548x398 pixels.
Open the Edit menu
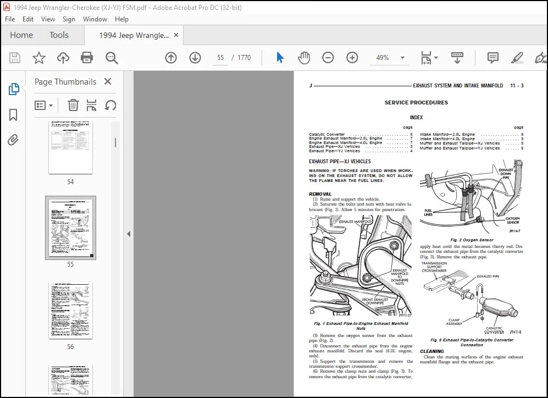point(28,19)
